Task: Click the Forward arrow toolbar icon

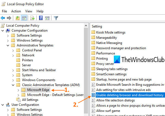Action: coord(9,18)
